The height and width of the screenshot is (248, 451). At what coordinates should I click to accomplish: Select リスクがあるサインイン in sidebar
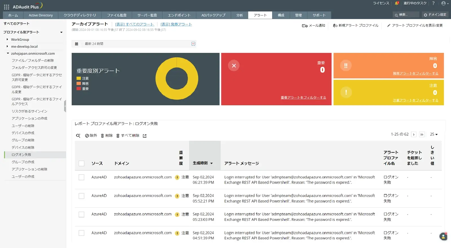(30, 111)
